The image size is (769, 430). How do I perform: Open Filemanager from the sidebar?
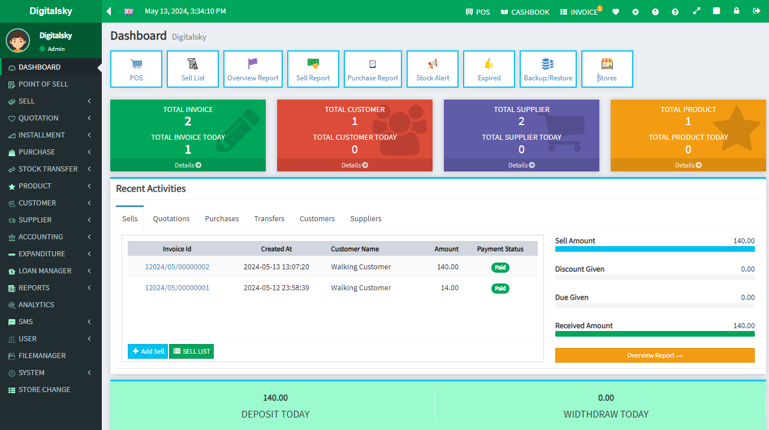pos(51,355)
